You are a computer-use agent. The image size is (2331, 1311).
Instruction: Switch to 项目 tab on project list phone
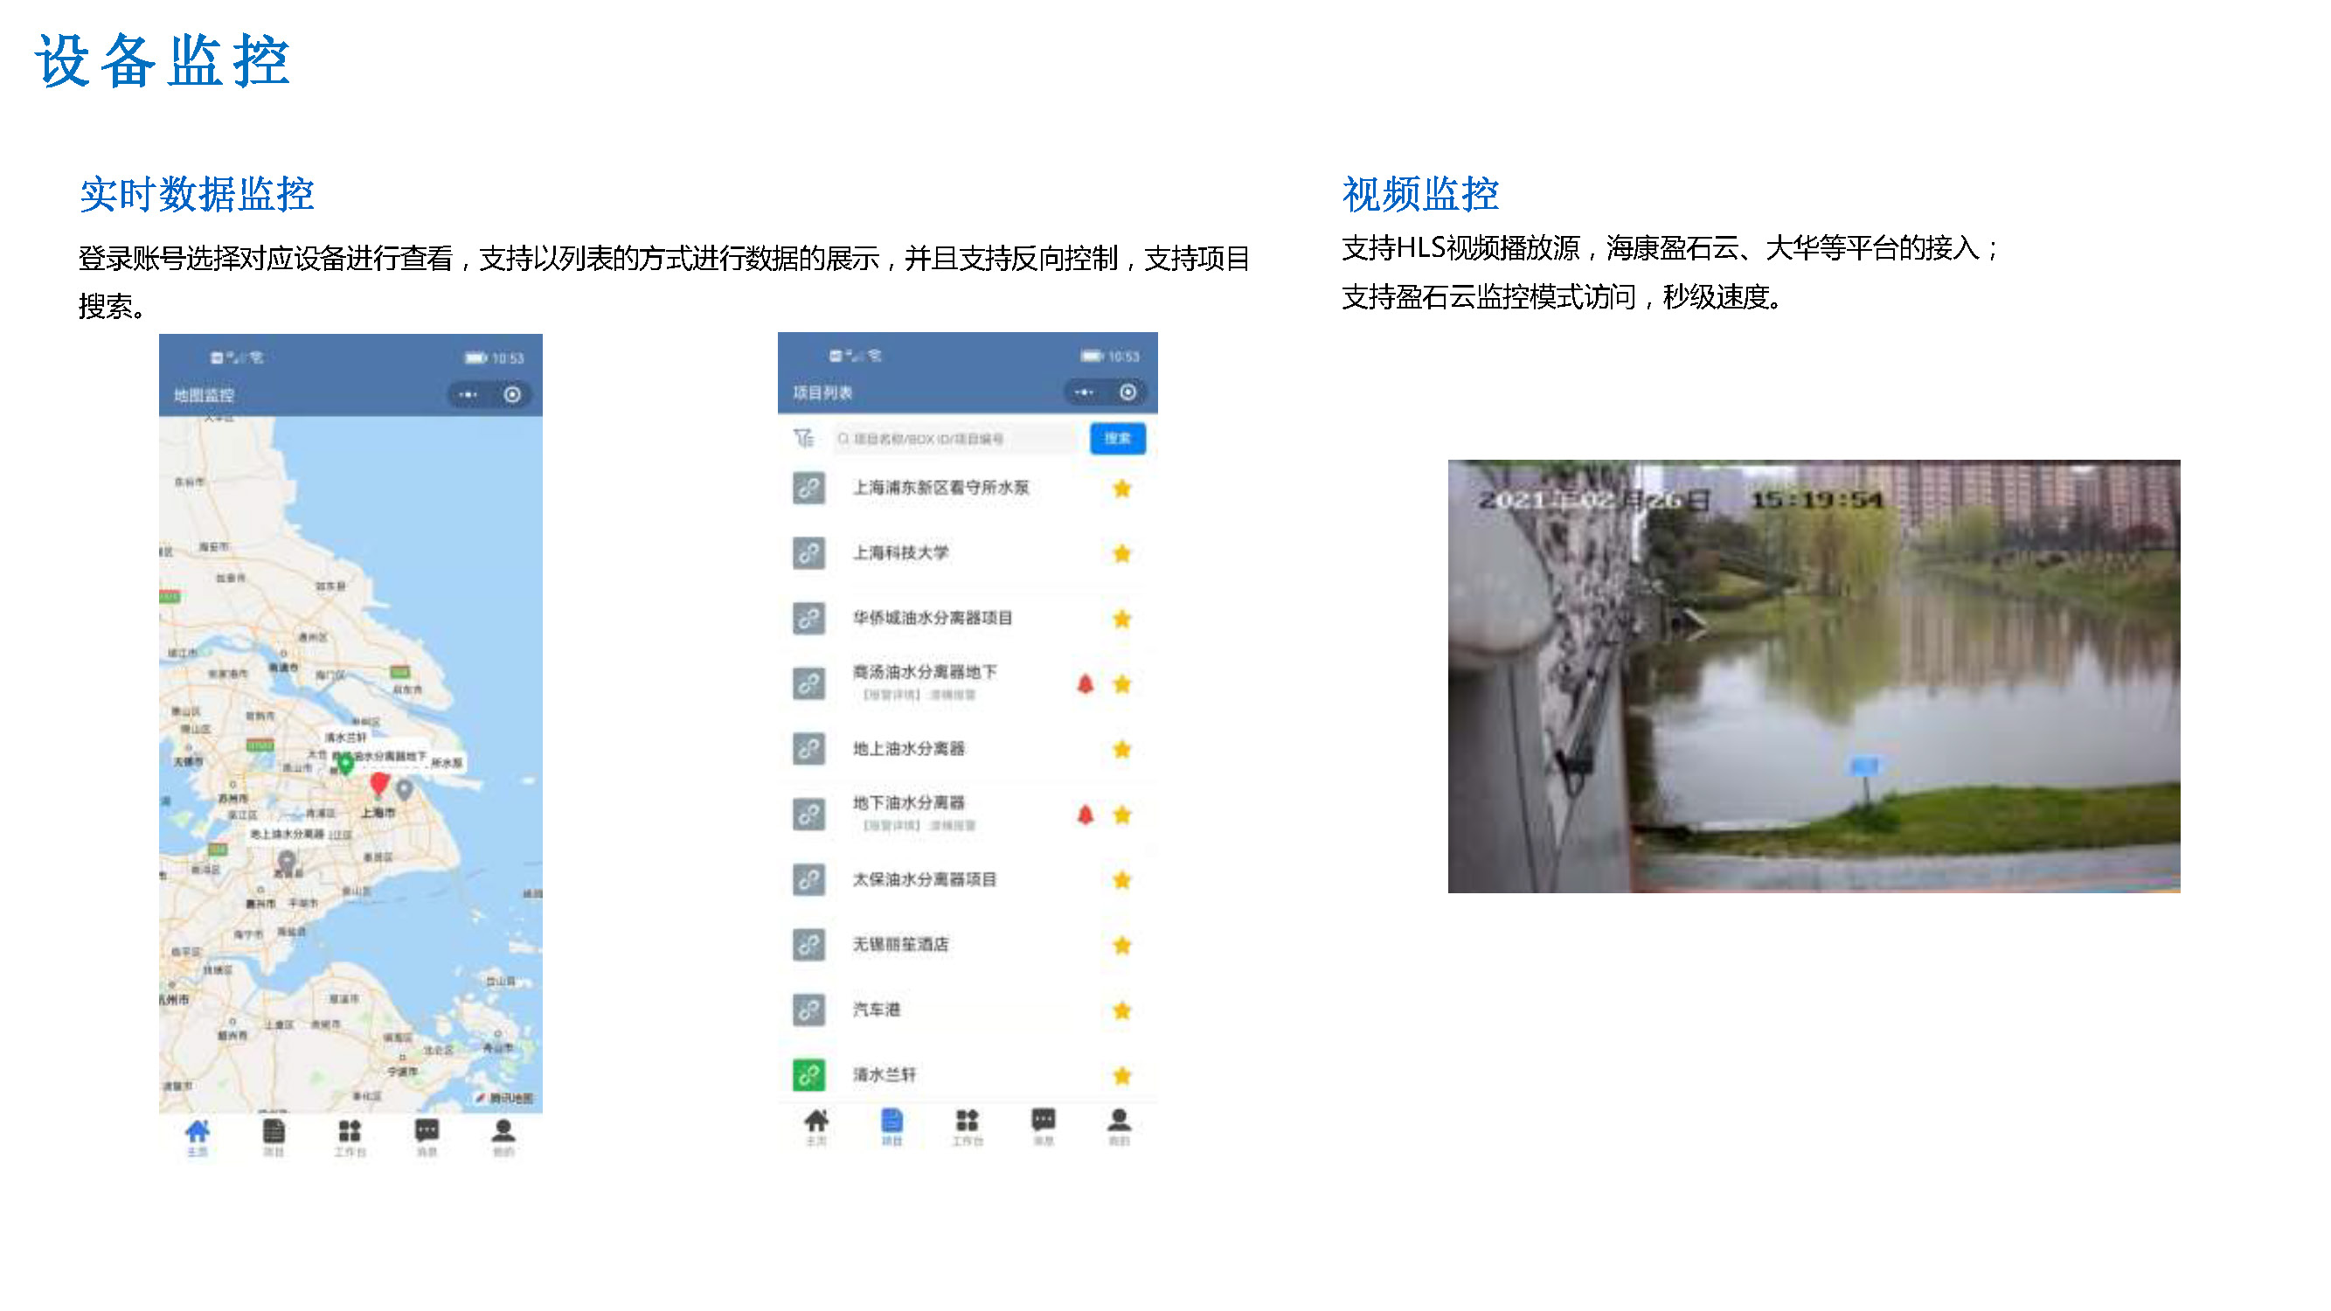(x=891, y=1127)
